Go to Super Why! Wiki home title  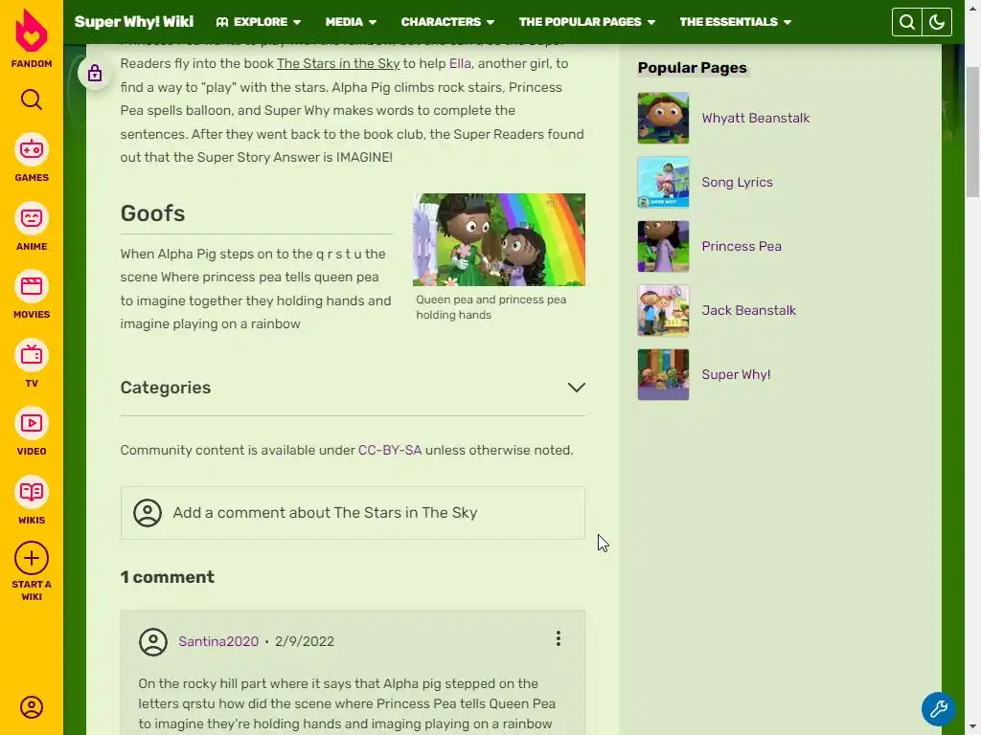134,22
